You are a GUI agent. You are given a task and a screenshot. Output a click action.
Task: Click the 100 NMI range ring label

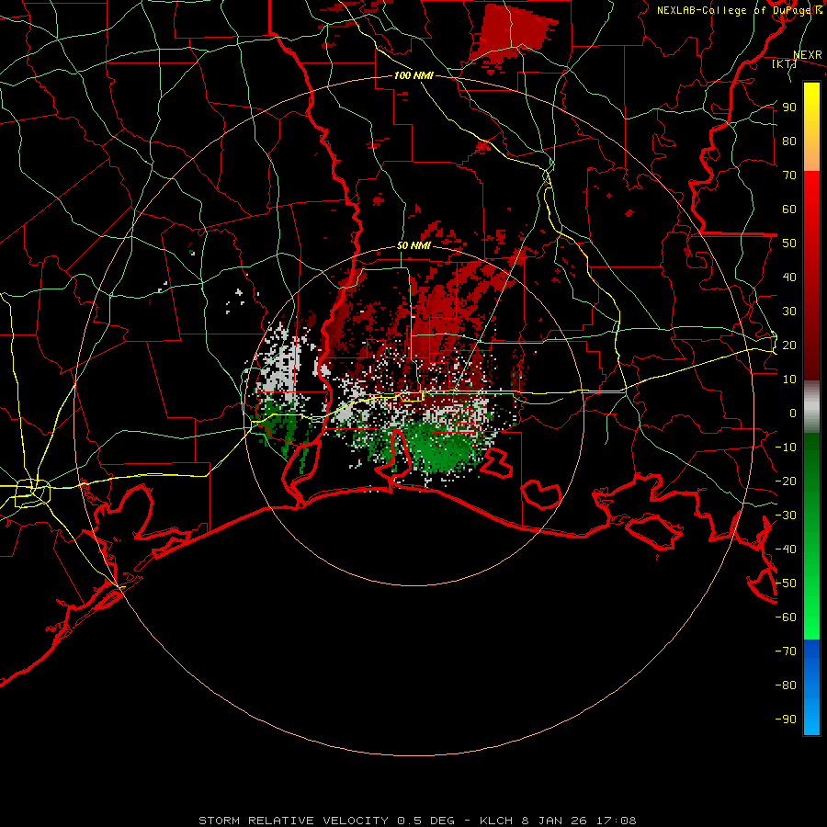tap(413, 75)
